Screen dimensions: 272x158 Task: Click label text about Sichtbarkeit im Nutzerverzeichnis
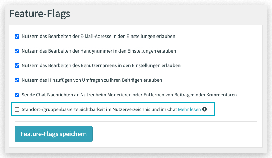tap(99, 109)
